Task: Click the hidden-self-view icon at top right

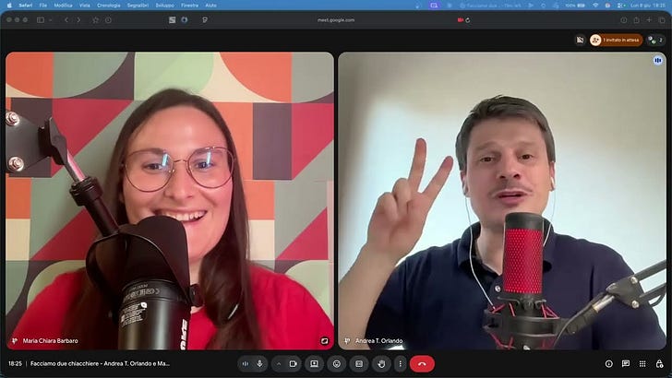Action: [580, 40]
